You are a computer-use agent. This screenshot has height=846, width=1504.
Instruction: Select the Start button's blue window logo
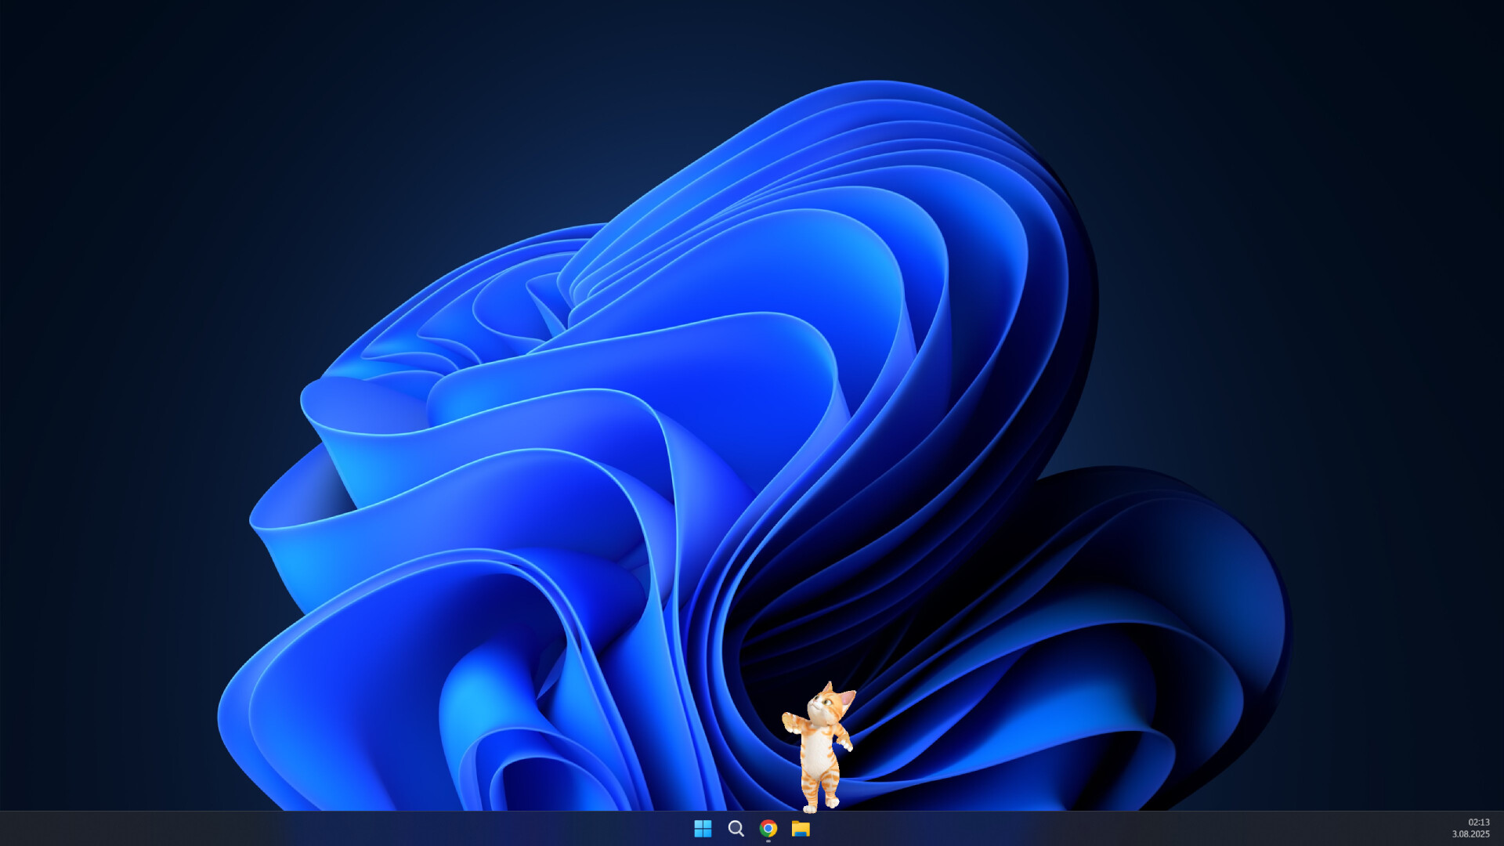coord(703,828)
